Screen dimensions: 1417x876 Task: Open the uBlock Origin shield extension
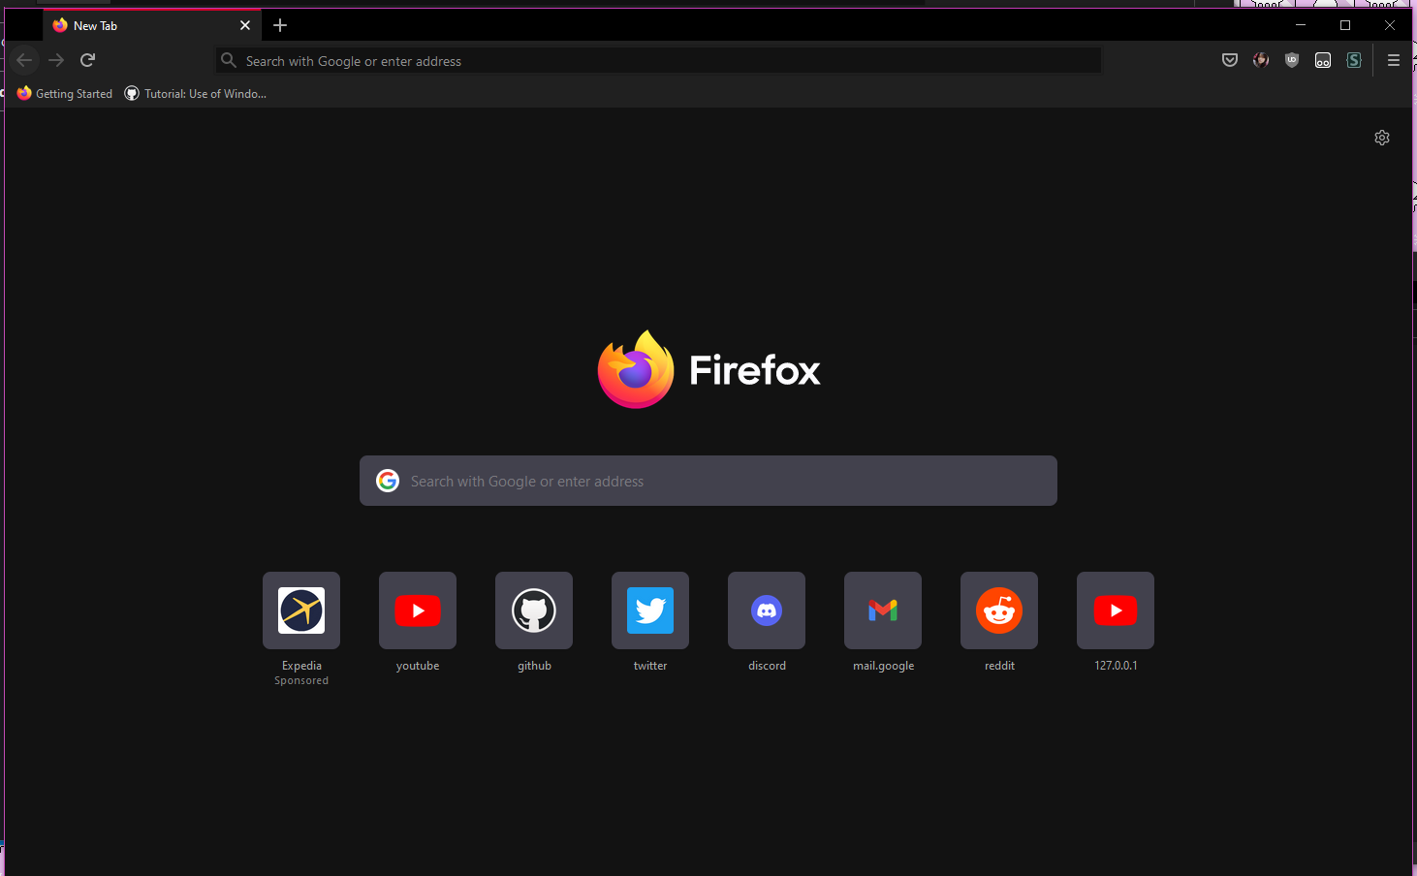pos(1292,60)
